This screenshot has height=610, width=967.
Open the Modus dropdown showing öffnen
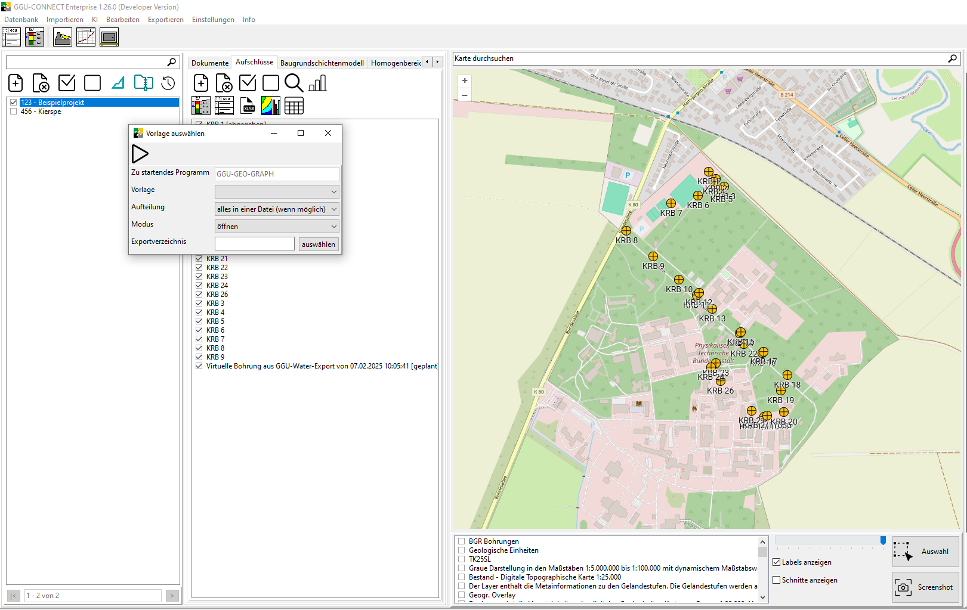click(x=277, y=227)
